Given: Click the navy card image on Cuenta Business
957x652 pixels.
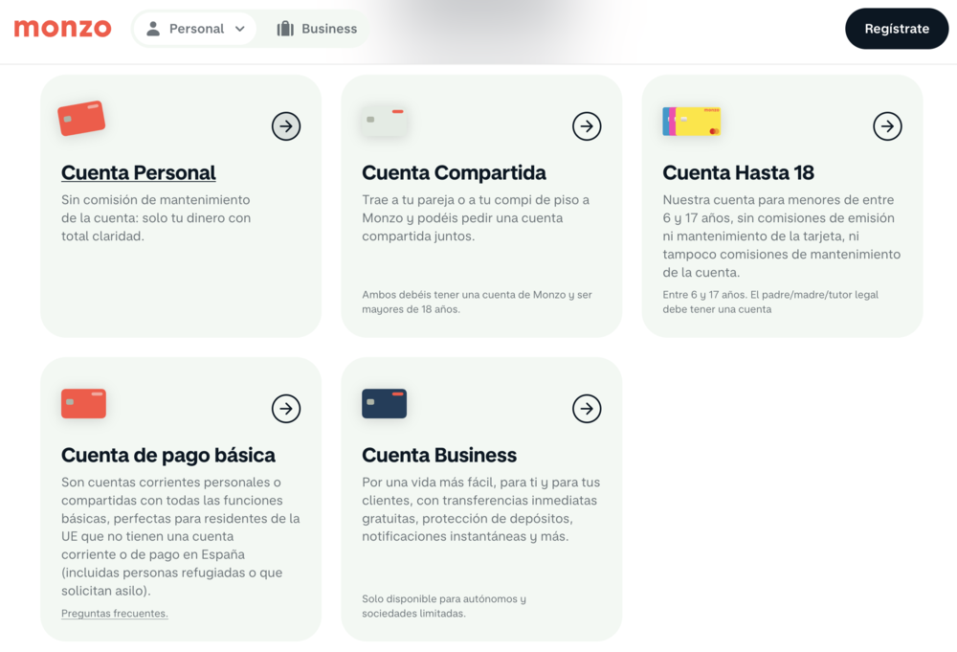Looking at the screenshot, I should pos(384,403).
